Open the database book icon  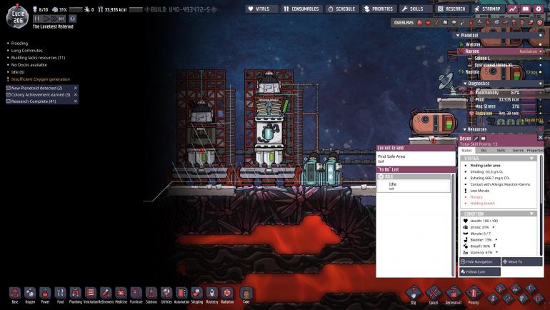point(526,9)
